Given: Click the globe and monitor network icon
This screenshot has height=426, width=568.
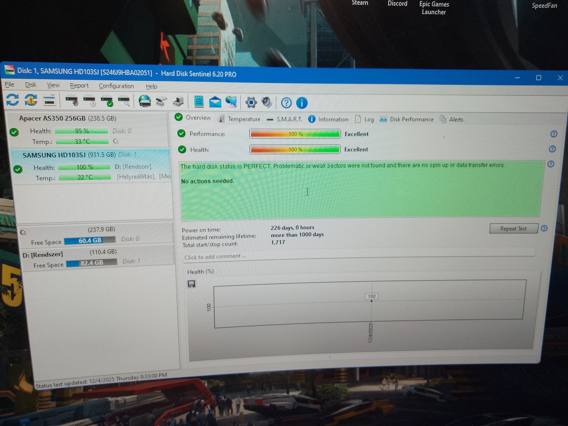Looking at the screenshot, I should (232, 102).
